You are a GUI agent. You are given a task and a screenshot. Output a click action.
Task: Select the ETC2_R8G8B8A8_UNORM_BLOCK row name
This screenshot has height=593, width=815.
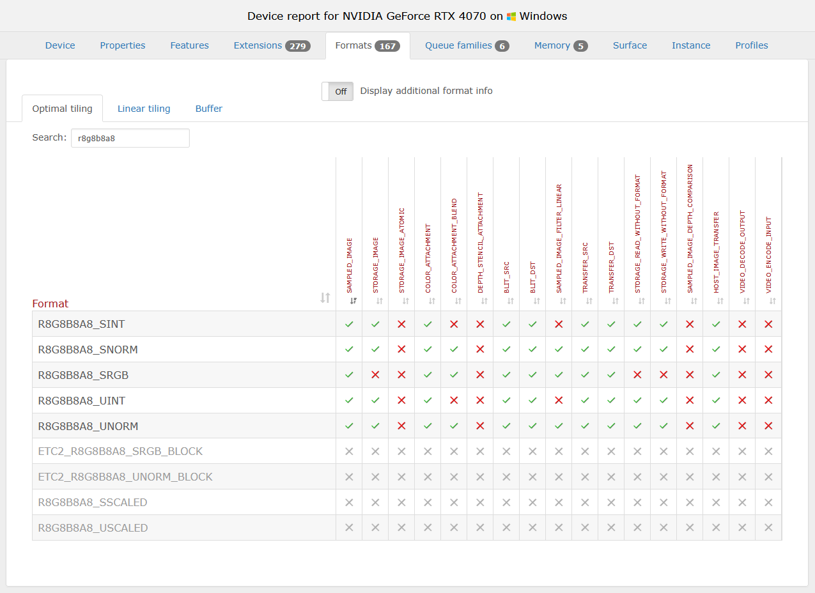(125, 477)
